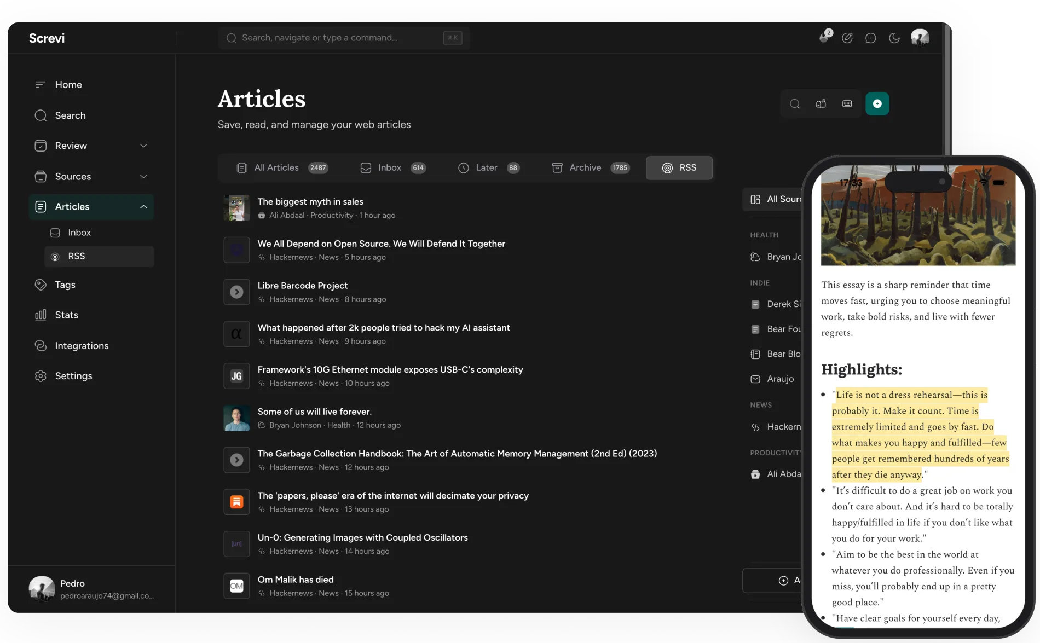The image size is (1040, 643).
Task: Switch to Archive tab
Action: tap(591, 168)
